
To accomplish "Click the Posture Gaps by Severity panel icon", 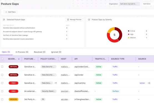I will pos(89,19).
